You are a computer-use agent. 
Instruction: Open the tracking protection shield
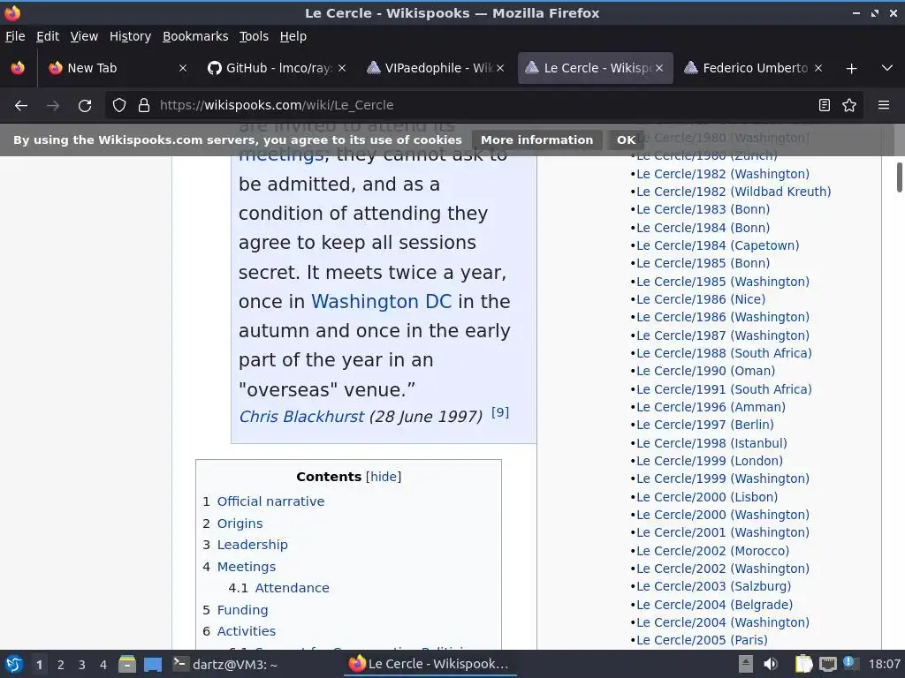(119, 106)
